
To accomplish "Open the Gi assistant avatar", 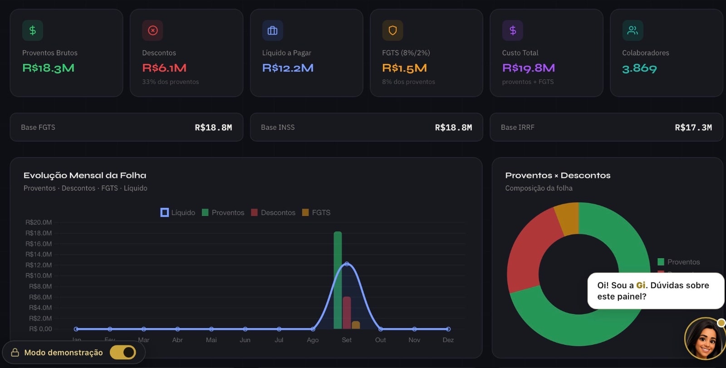I will [x=705, y=339].
